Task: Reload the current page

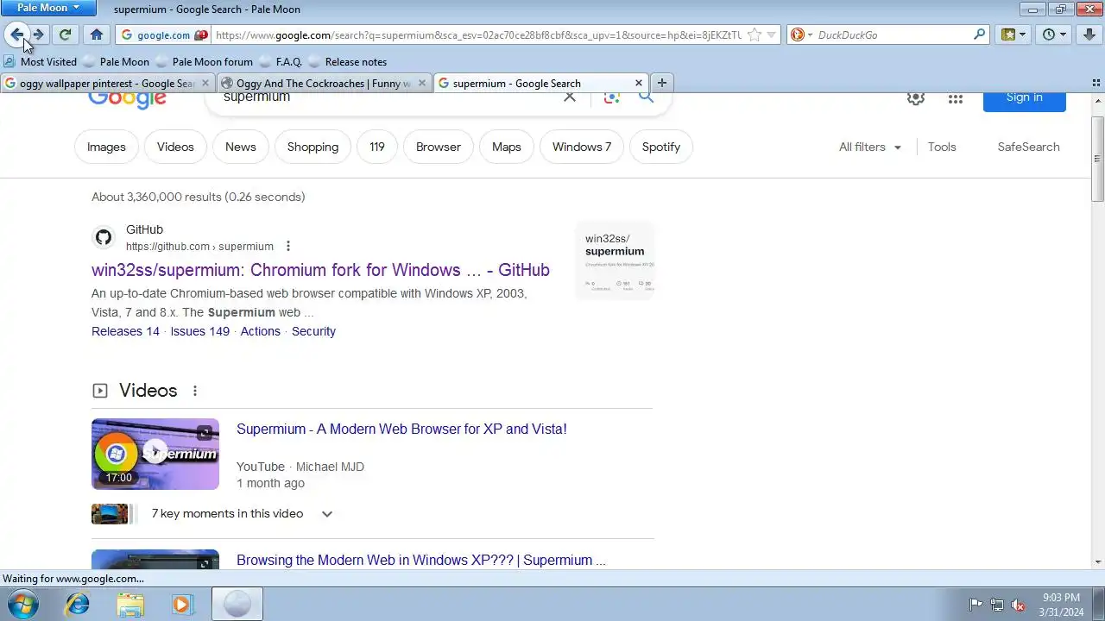Action: (x=65, y=34)
